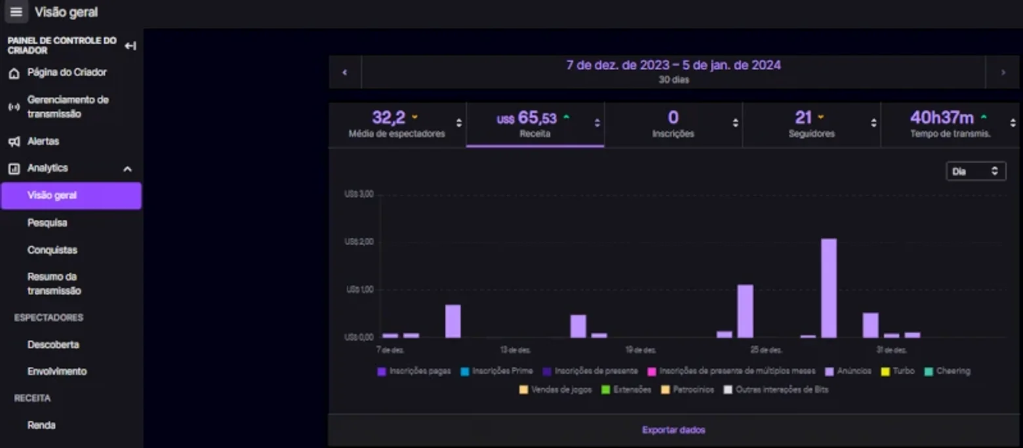
Task: Change metric selector on Média de espectadores
Action: pos(459,123)
